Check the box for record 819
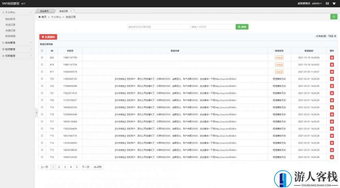Image resolution: width=340 pixels, height=188 pixels. tap(42, 65)
